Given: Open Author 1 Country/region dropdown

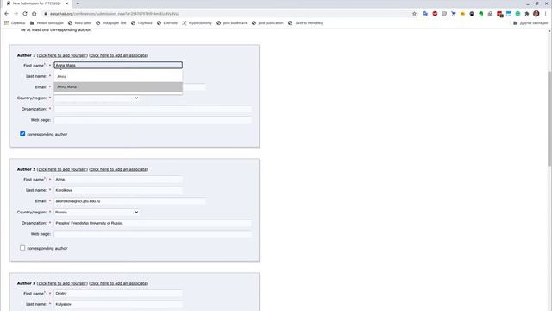Looking at the screenshot, I should coord(97,98).
